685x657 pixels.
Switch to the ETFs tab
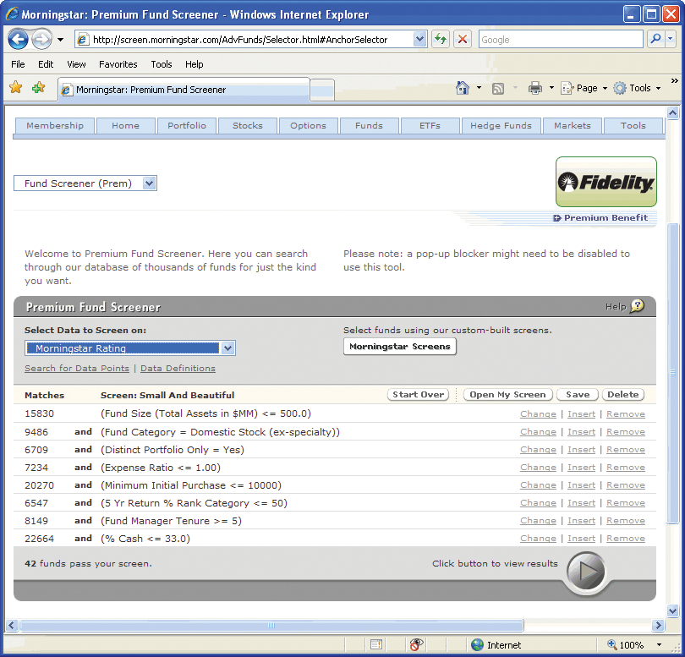(x=430, y=126)
